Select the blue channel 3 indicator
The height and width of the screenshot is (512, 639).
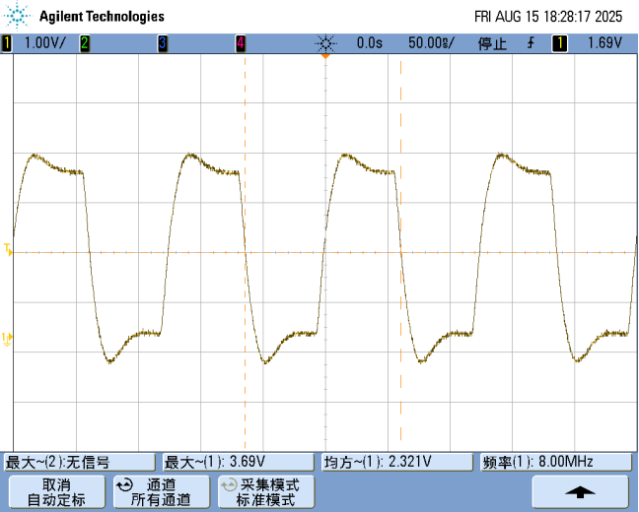click(x=163, y=43)
